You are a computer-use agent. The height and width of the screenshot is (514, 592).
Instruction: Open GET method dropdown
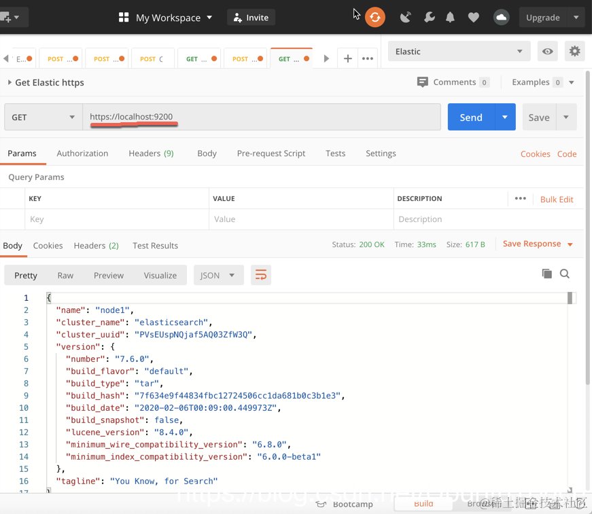(x=43, y=117)
